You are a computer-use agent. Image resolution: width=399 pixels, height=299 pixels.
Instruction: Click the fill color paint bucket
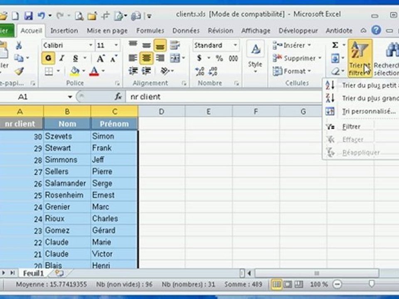point(74,71)
